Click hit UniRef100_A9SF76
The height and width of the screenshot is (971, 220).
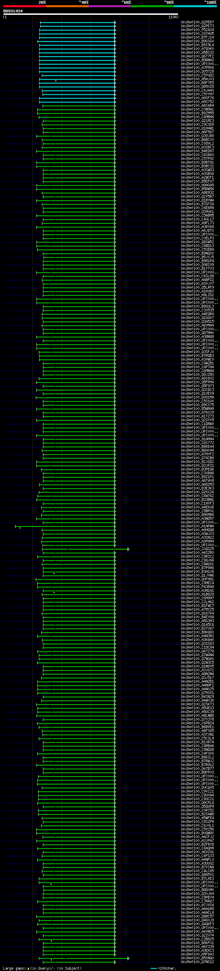tap(197, 99)
